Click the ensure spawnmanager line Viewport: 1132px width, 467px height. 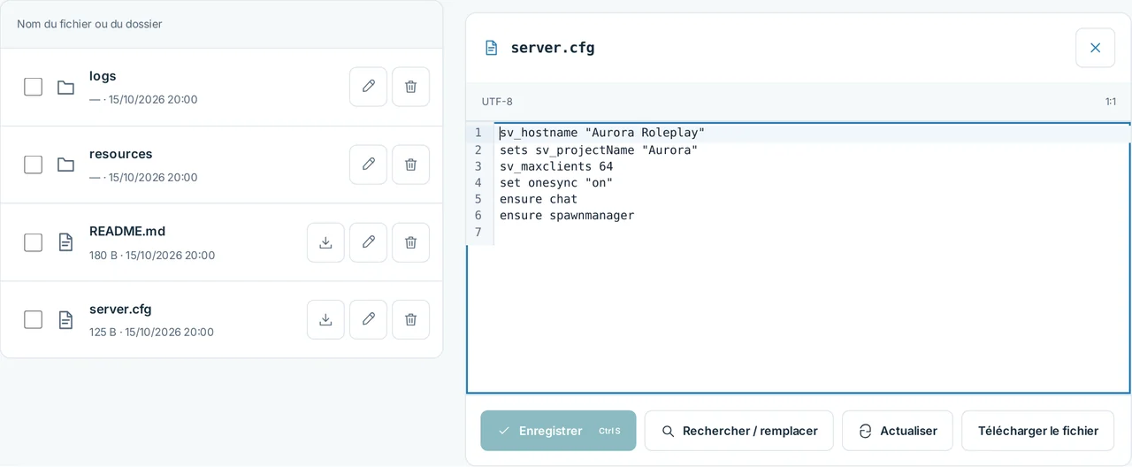click(567, 215)
